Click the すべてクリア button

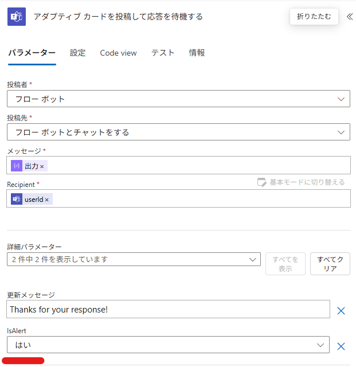330,264
